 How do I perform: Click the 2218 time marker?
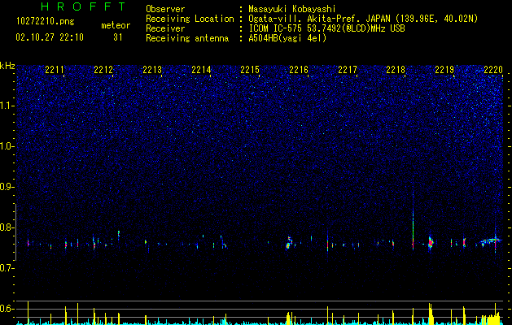[x=396, y=70]
